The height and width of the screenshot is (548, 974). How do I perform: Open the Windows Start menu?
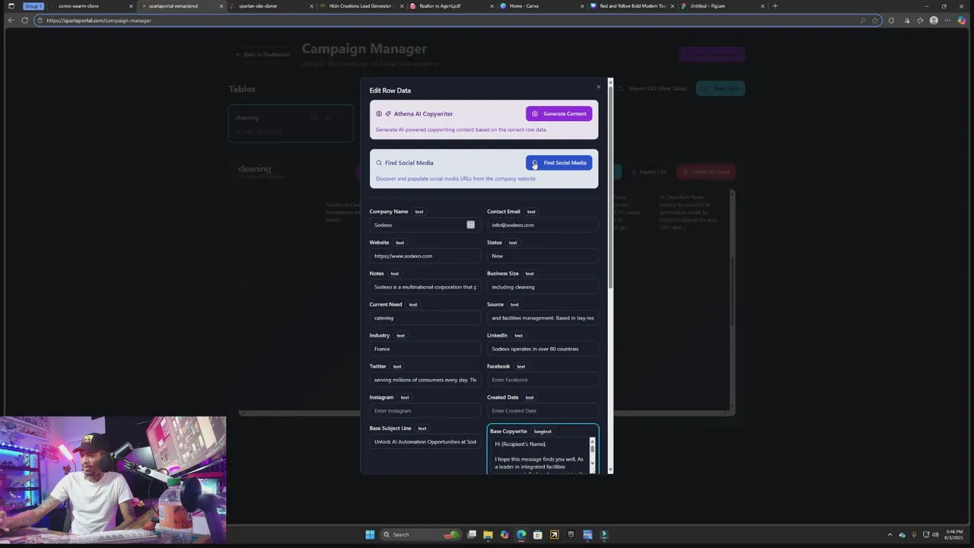(370, 534)
